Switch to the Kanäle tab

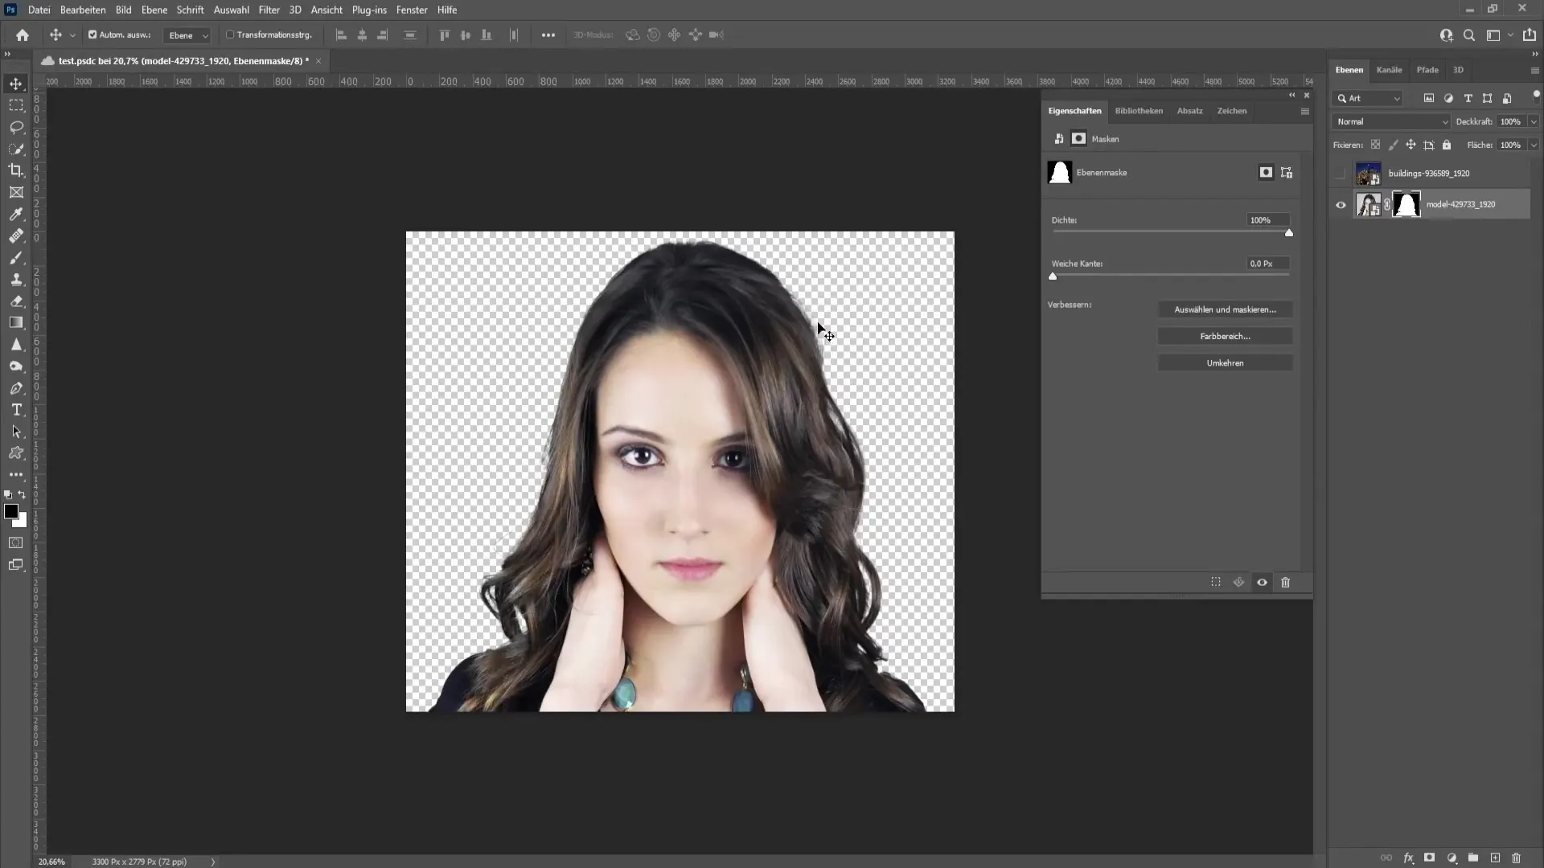tap(1389, 70)
